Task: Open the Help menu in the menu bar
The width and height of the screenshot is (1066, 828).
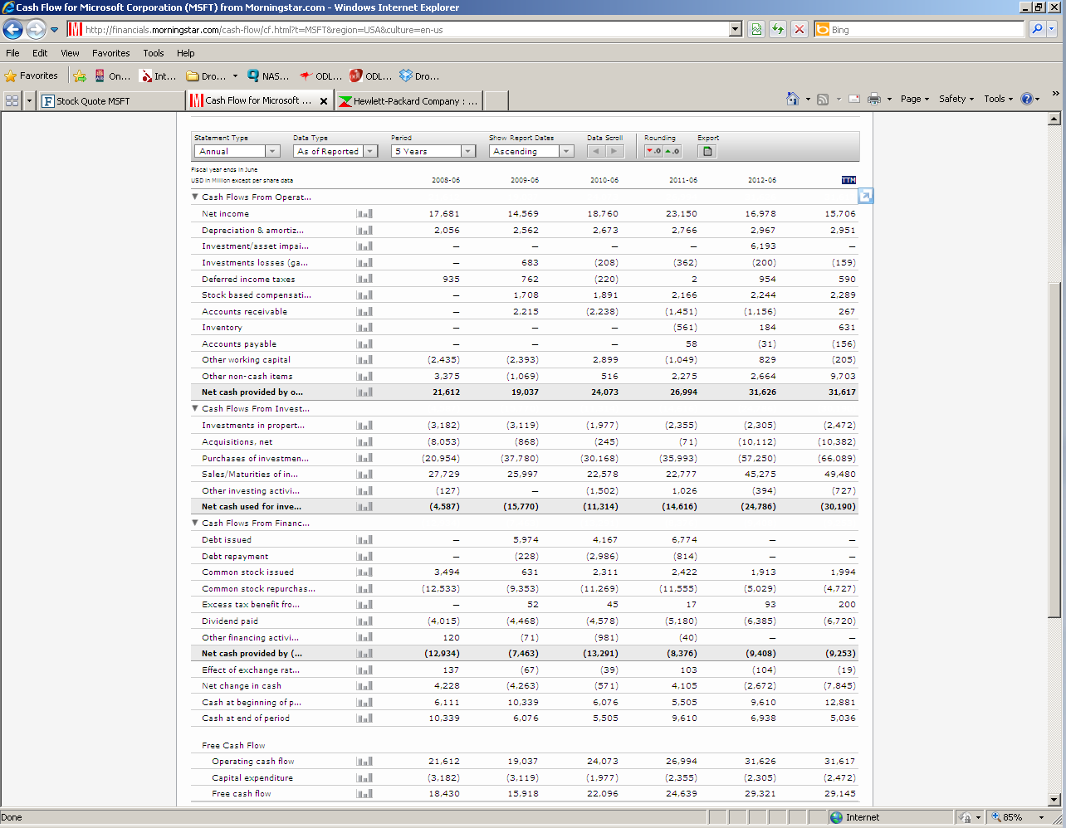Action: 186,52
